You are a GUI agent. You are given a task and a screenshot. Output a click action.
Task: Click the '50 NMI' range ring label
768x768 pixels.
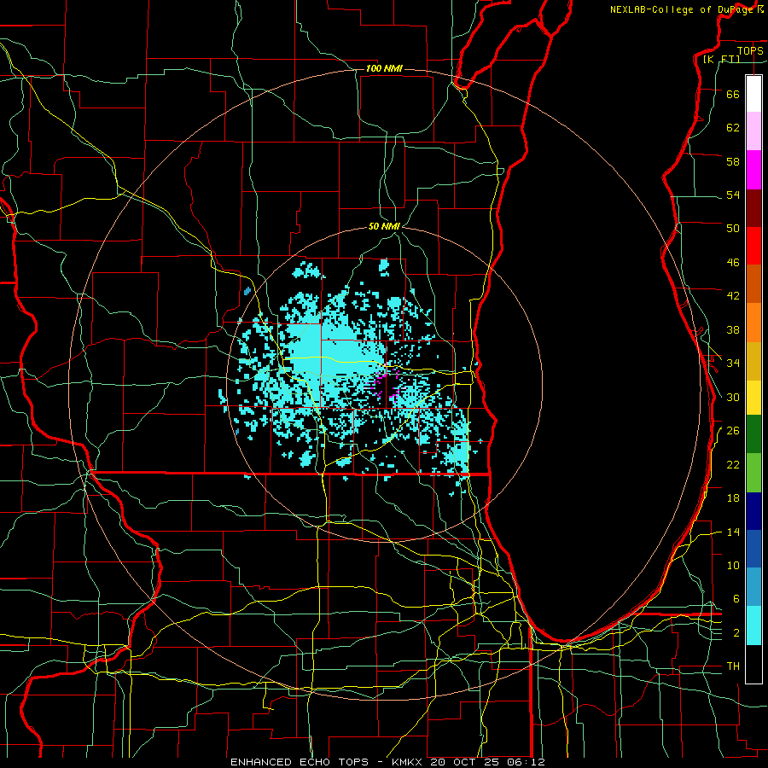point(384,226)
